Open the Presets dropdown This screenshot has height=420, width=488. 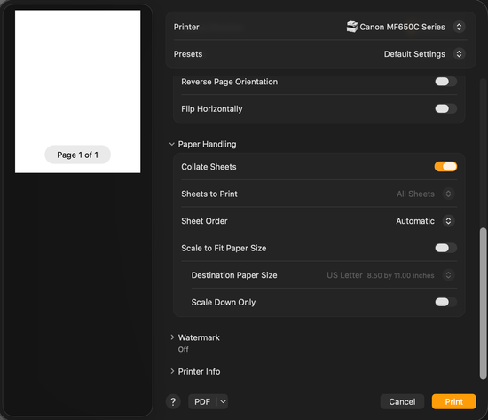[x=459, y=54]
